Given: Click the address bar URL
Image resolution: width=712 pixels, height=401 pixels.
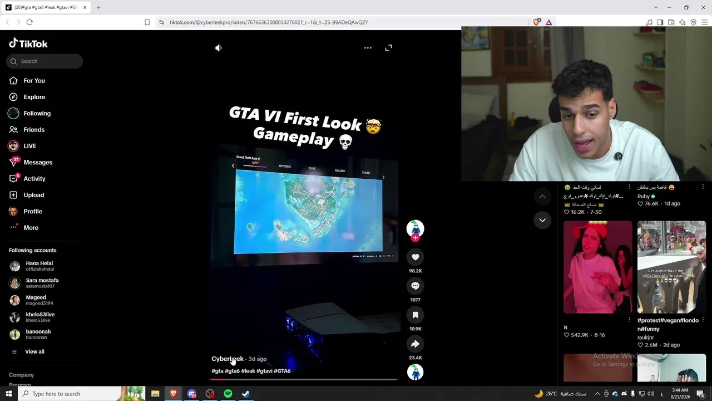Looking at the screenshot, I should coord(269,22).
